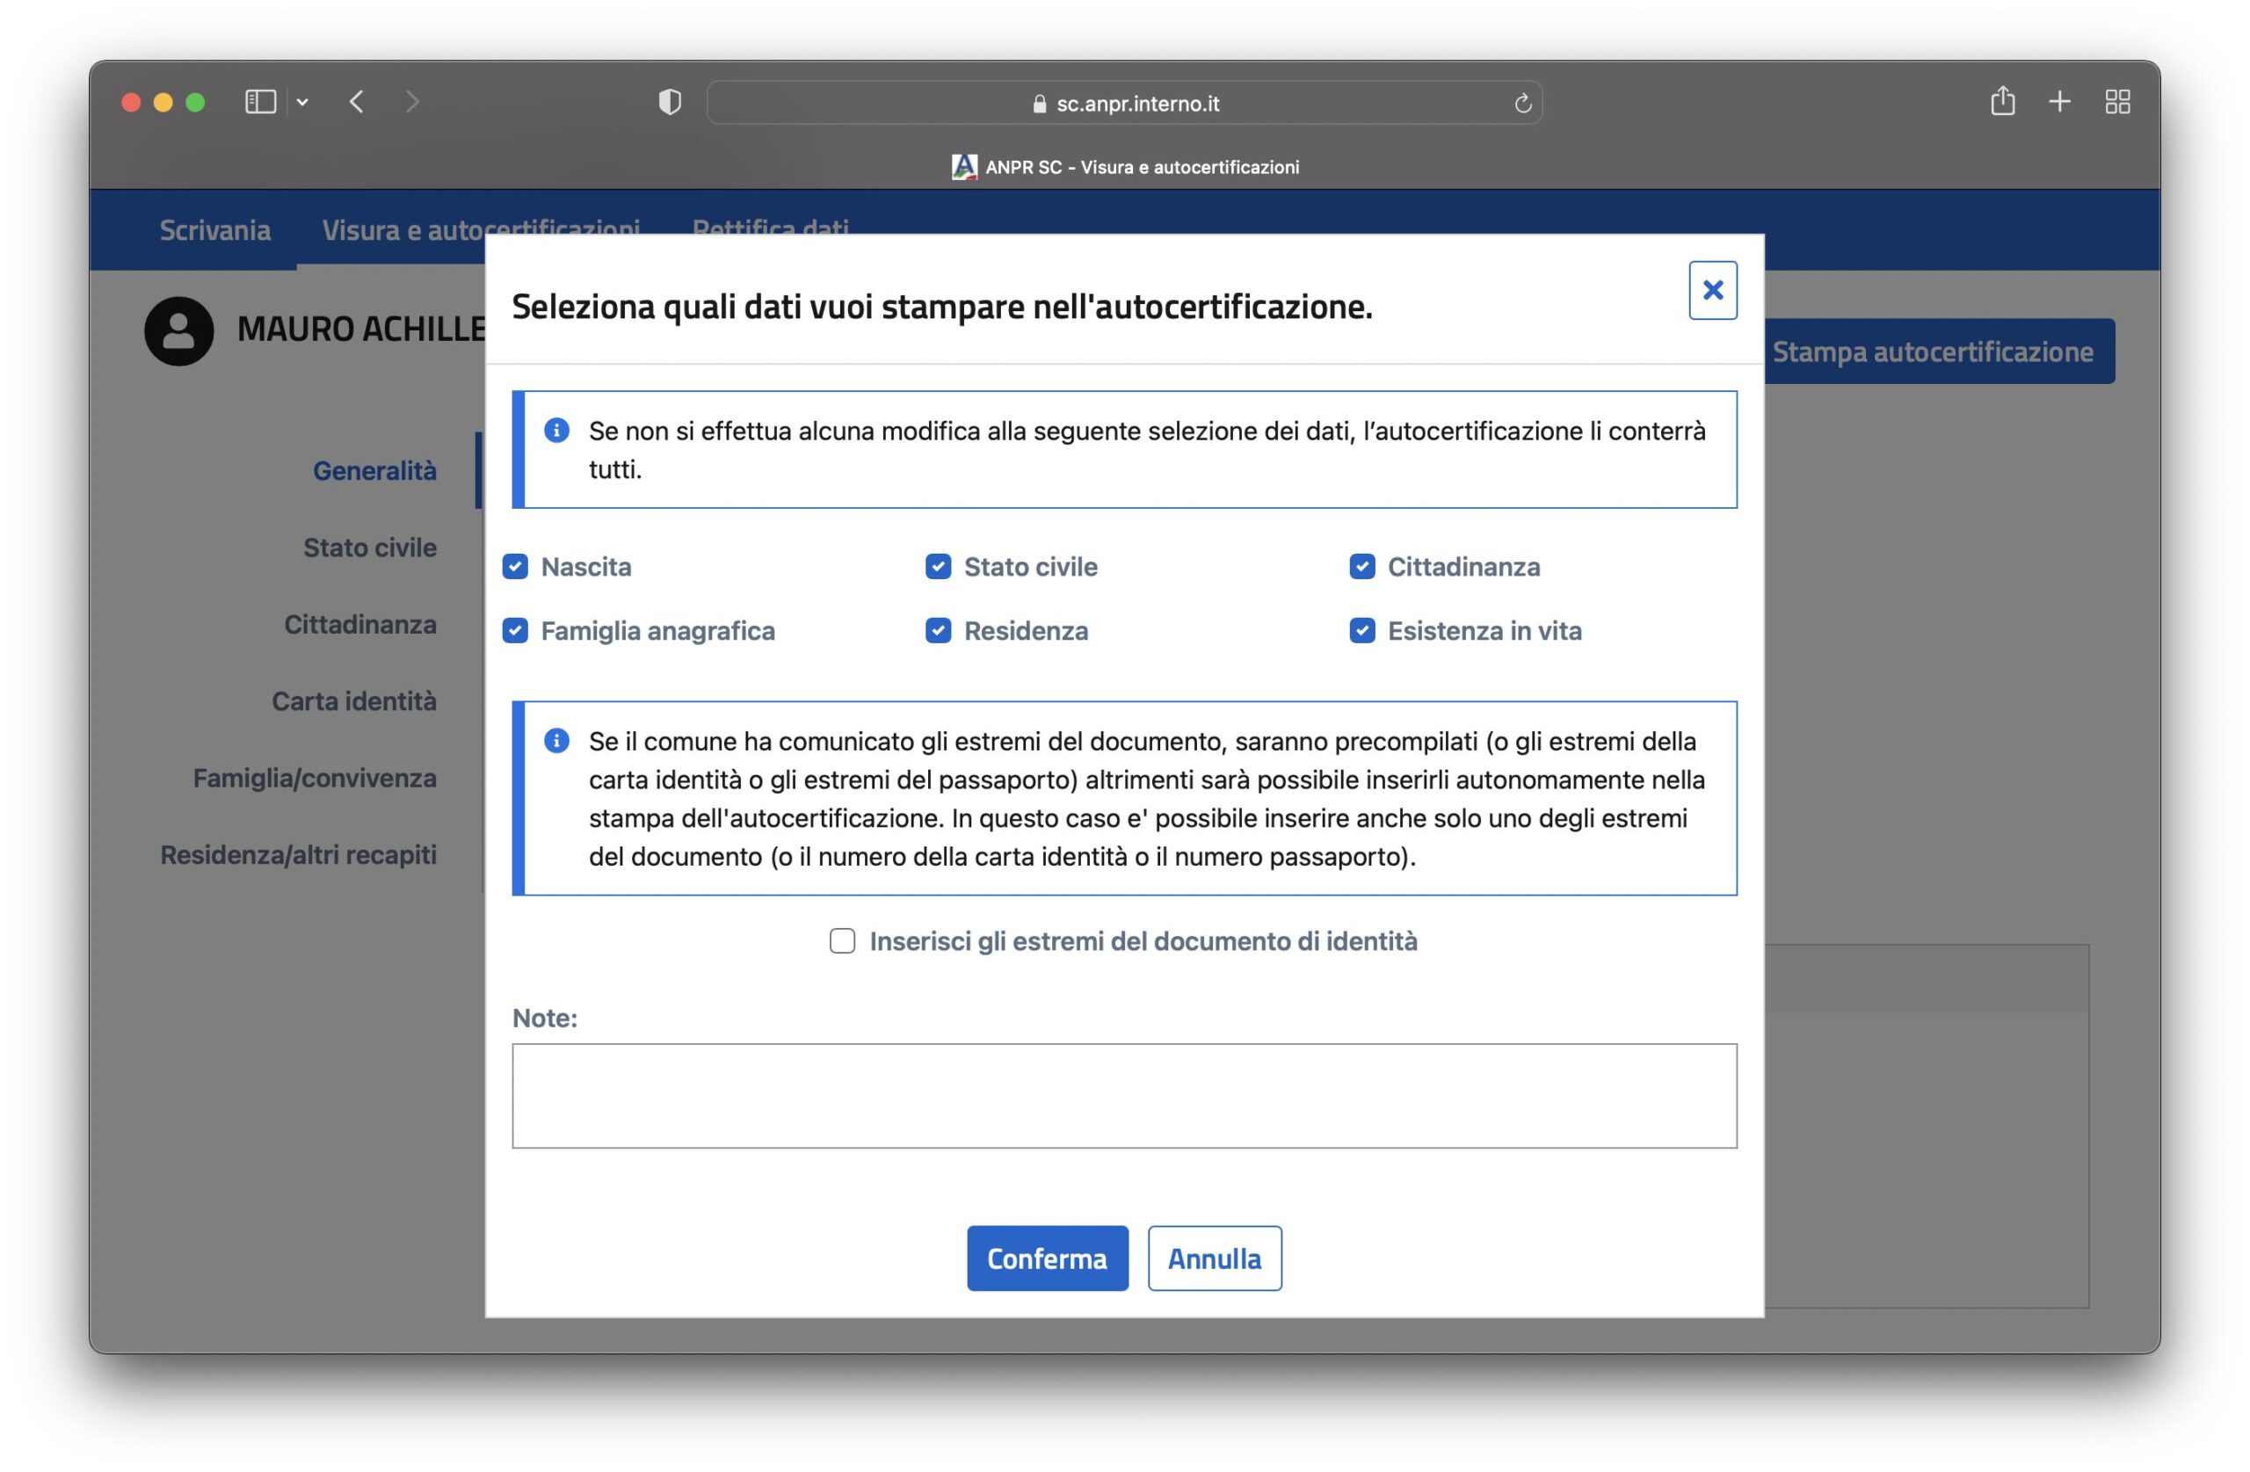The image size is (2250, 1472).
Task: Click the Annulla button
Action: (1214, 1258)
